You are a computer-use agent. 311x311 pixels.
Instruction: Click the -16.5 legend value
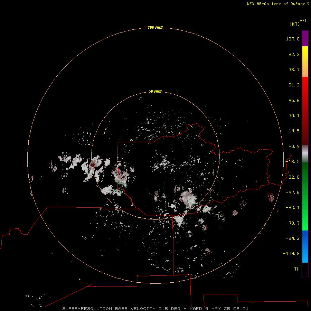pyautogui.click(x=293, y=162)
